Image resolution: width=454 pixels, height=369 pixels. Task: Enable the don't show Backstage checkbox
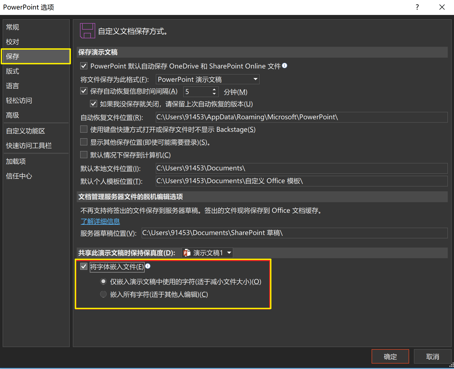[84, 129]
